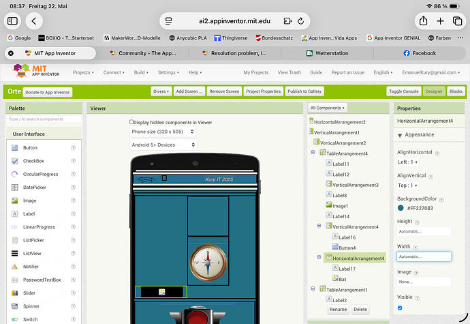Select the Bat image component in viewer

(x=162, y=292)
